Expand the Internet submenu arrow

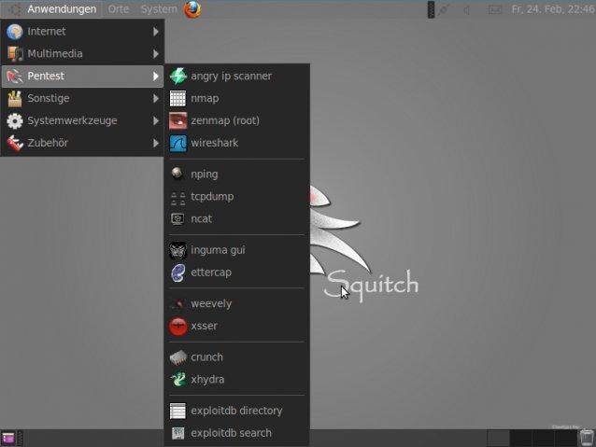[155, 32]
